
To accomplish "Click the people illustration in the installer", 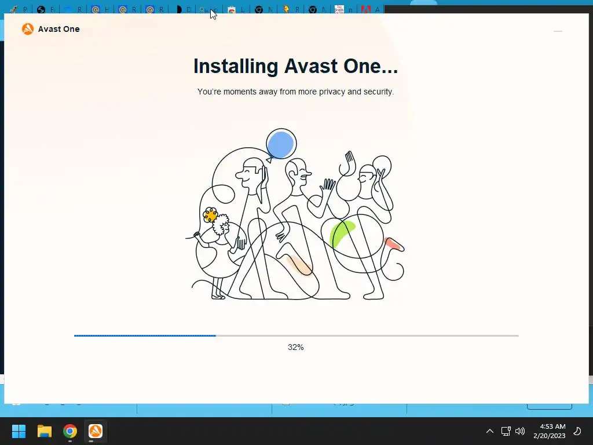I will click(296, 214).
